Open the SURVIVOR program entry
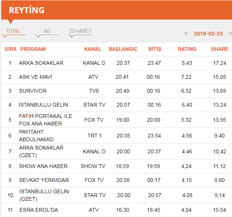Viewport: 232px width, 217px height. point(33,91)
